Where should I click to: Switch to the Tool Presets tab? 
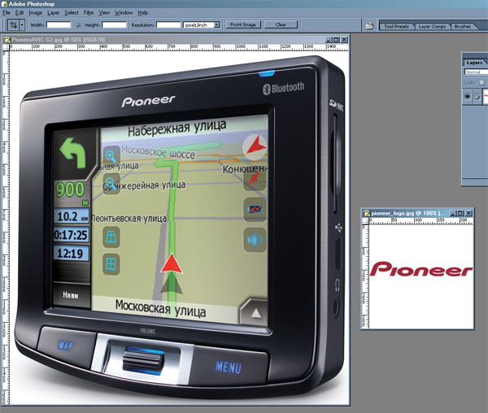[x=397, y=27]
